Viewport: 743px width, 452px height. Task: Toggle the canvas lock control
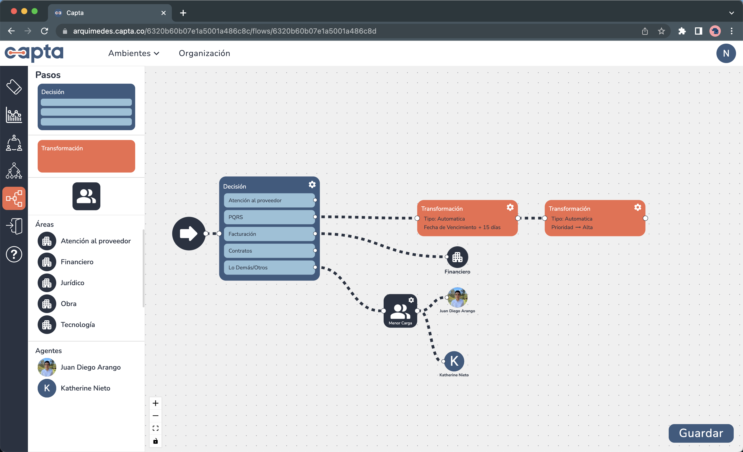156,441
